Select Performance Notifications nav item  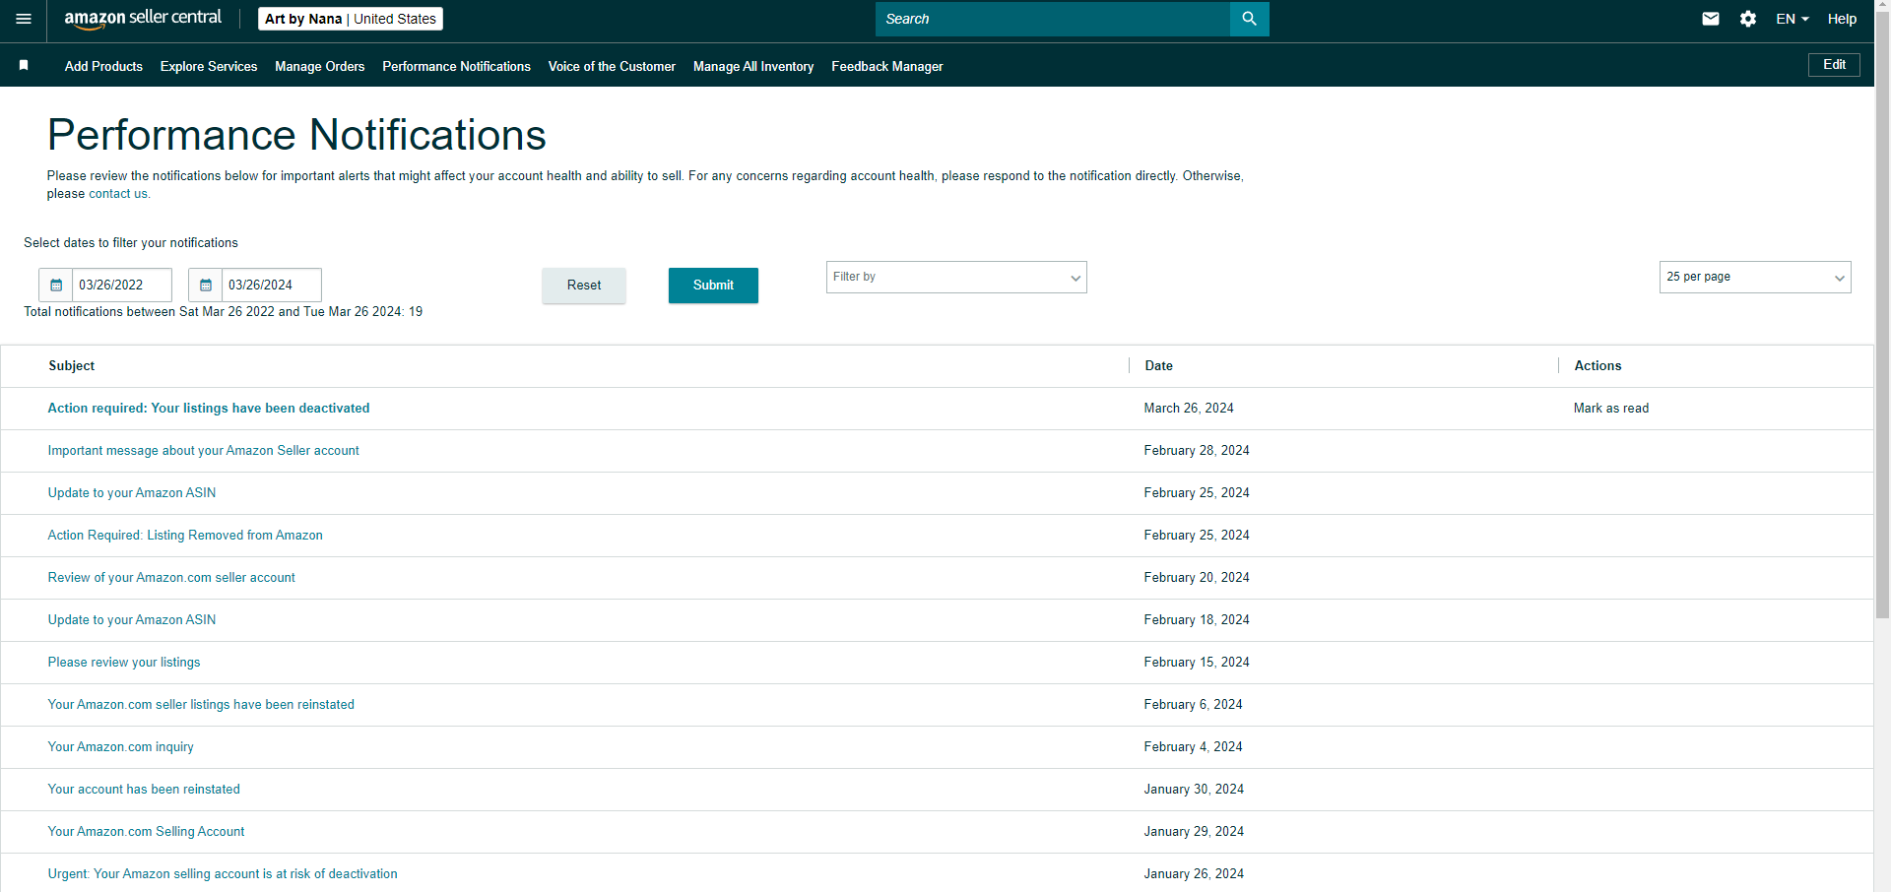pyautogui.click(x=456, y=66)
